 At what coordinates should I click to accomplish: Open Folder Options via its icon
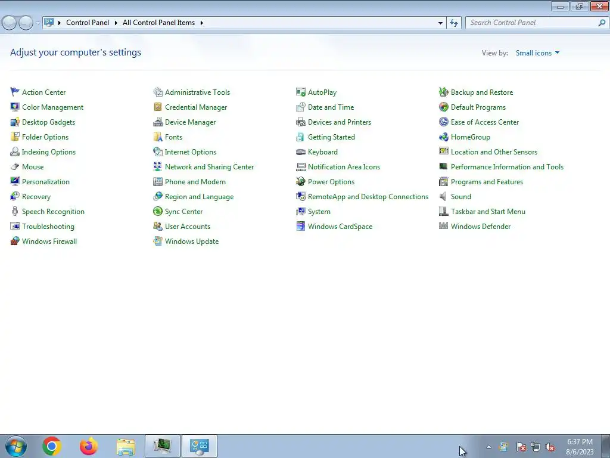click(x=15, y=137)
